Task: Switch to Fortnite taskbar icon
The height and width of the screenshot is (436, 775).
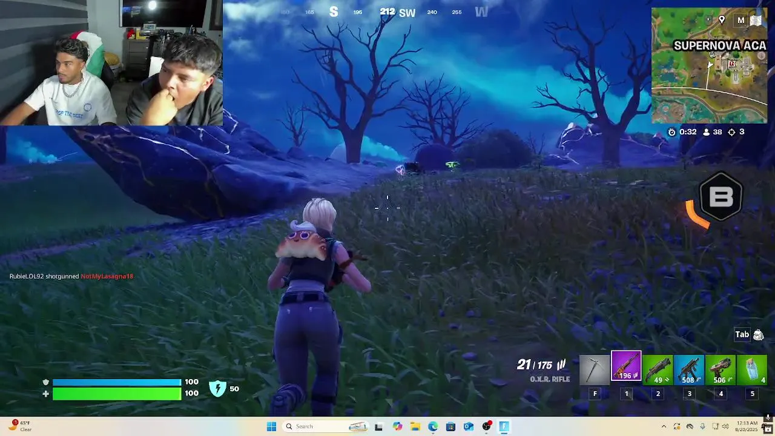Action: click(x=504, y=426)
